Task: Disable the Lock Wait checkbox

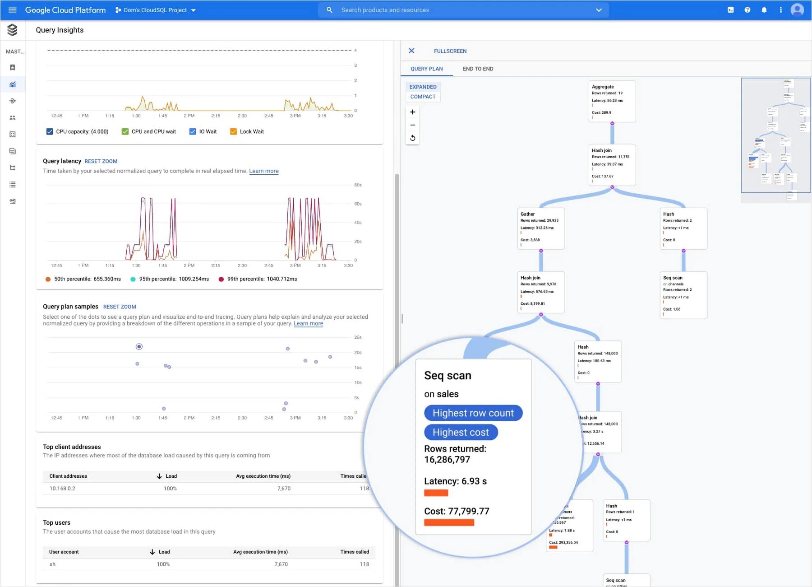Action: (233, 131)
